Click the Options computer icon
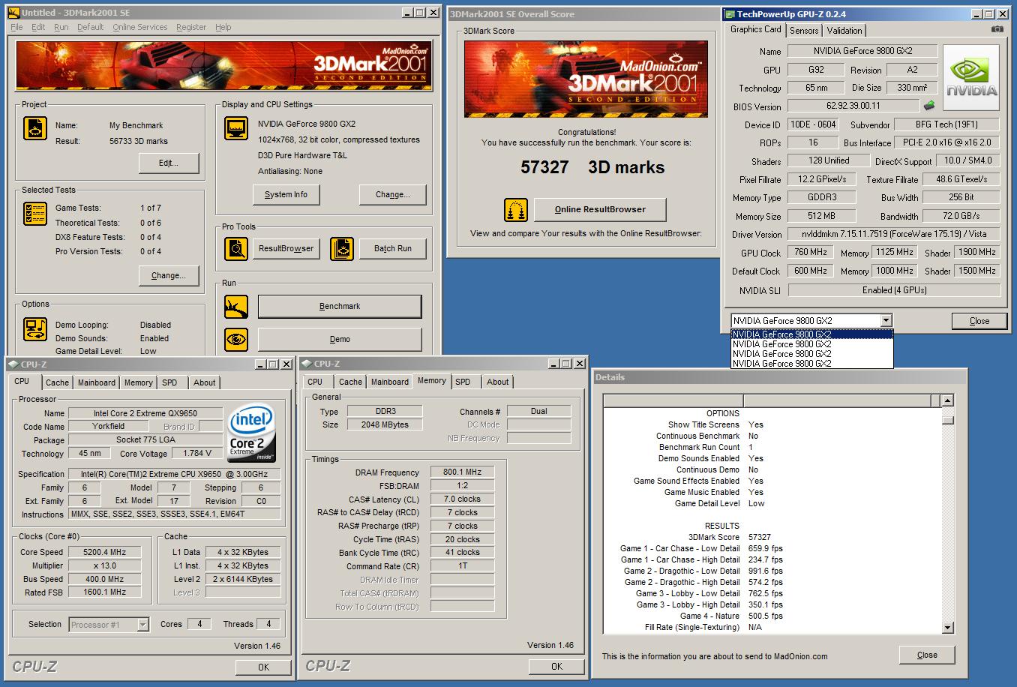1017x687 pixels. [34, 328]
